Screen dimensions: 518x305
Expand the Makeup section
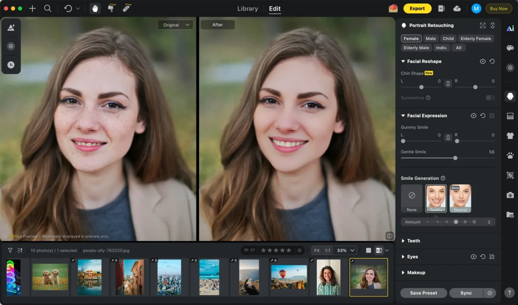[x=416, y=273]
